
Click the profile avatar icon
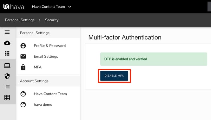[x=23, y=46]
